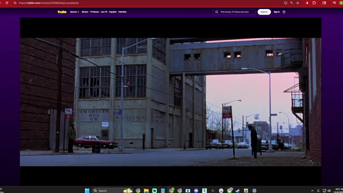Open Steam from the taskbar
This screenshot has height=193, width=343.
tap(237, 191)
